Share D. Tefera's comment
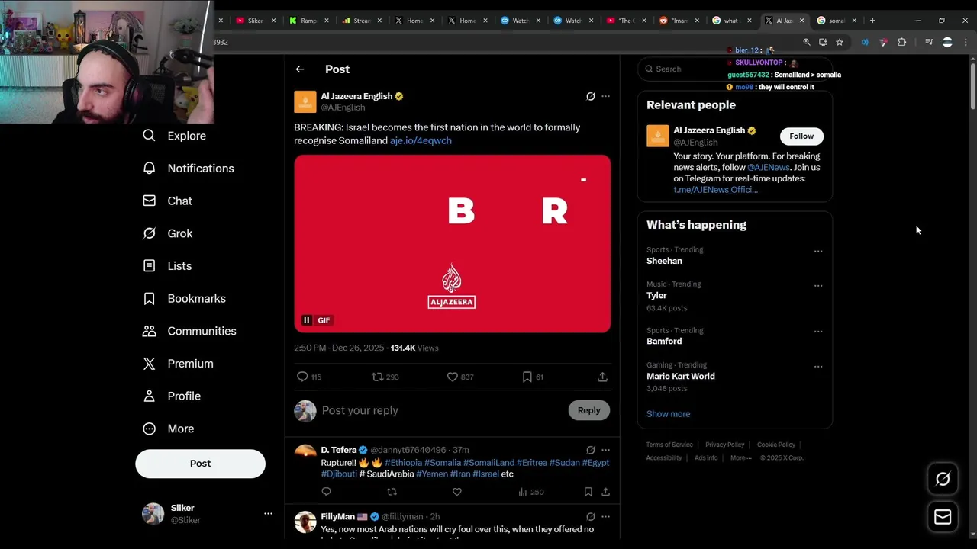The image size is (977, 549). pos(605,492)
